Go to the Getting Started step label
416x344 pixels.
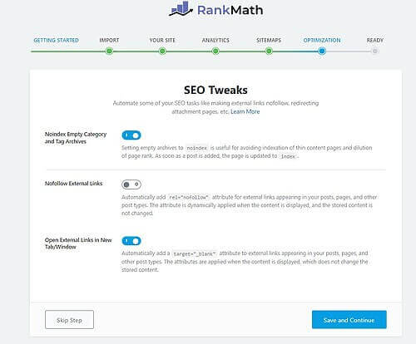56,40
